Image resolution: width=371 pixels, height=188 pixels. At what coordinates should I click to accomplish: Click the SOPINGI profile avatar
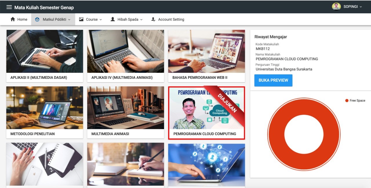click(336, 7)
